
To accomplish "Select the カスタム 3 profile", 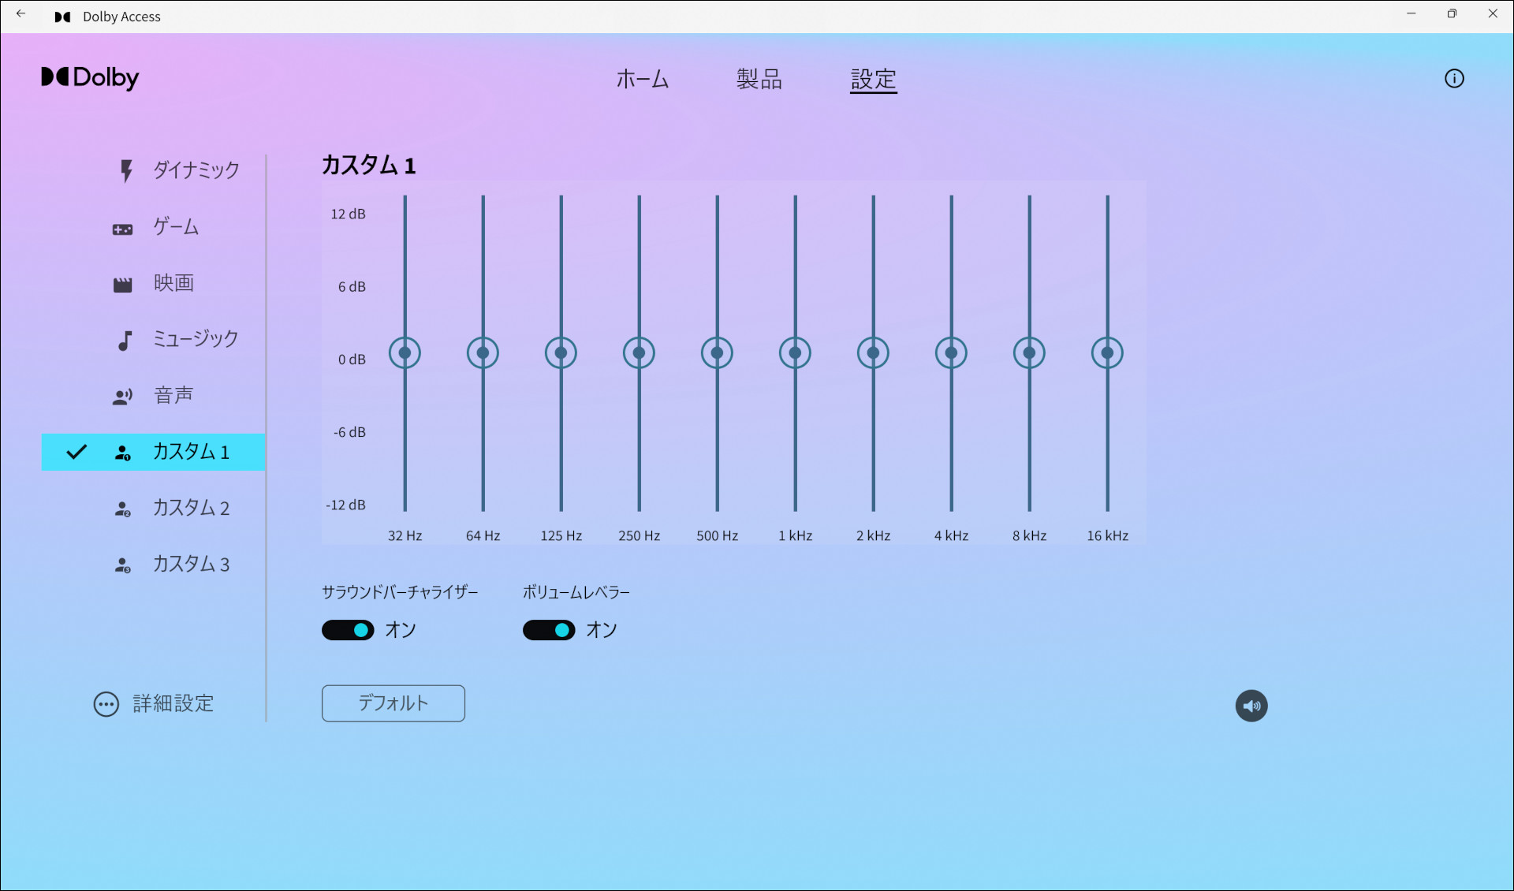I will [x=191, y=565].
